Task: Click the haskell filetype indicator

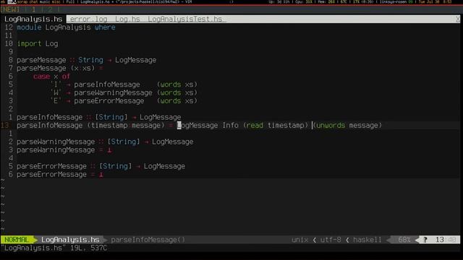Action: (x=368, y=240)
